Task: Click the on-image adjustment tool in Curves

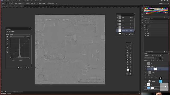Action: click(7, 37)
